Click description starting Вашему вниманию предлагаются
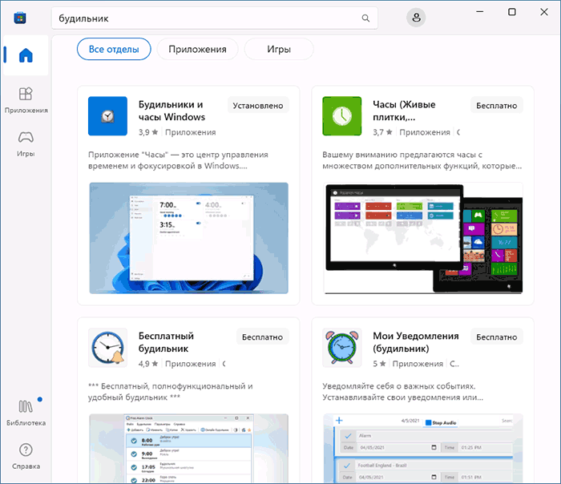The height and width of the screenshot is (484, 561). click(x=422, y=160)
